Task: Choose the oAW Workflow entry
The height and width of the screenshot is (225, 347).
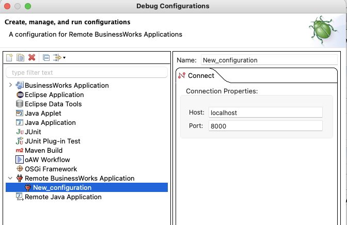Action: [x=48, y=160]
